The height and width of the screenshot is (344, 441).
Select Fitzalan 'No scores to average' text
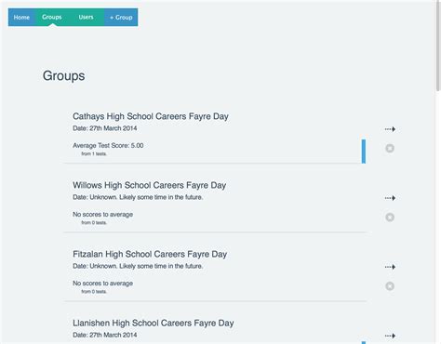tap(102, 284)
